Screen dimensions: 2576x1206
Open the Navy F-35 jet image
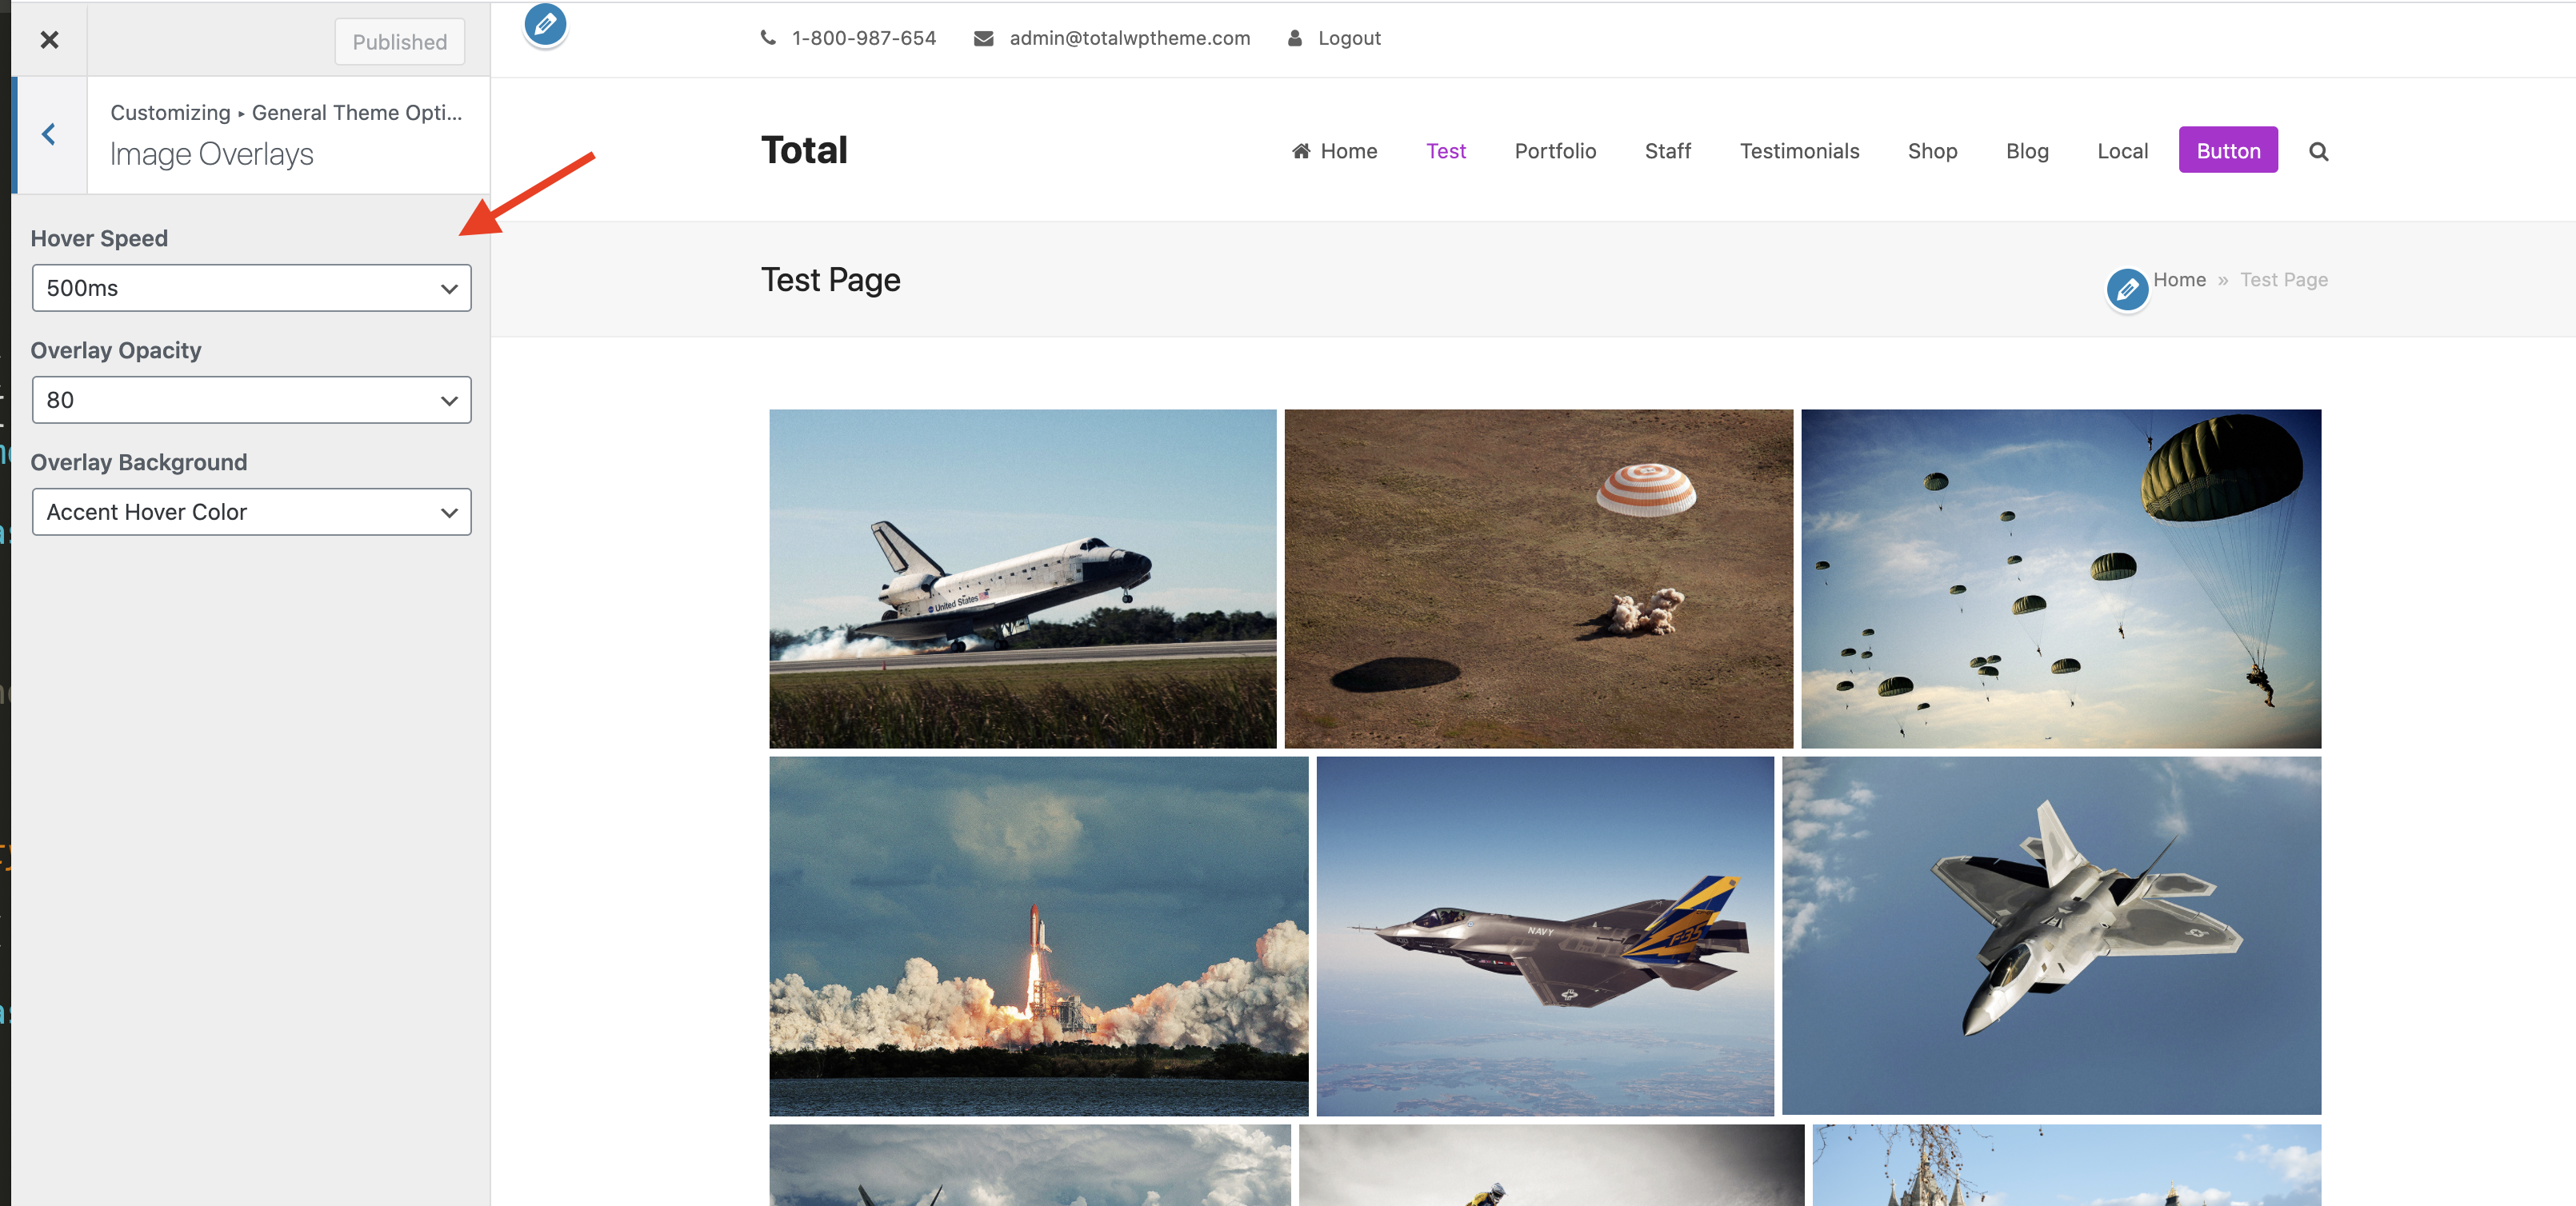click(x=1544, y=936)
